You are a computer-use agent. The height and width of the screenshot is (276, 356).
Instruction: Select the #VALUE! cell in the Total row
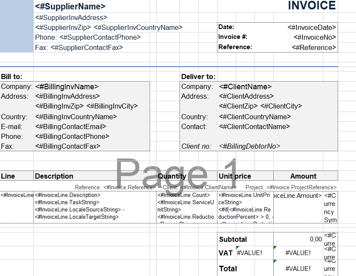[298, 269]
